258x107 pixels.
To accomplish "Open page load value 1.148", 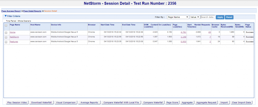I will (183, 37).
